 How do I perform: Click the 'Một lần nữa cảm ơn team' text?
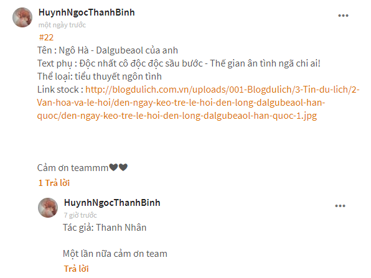tap(115, 253)
